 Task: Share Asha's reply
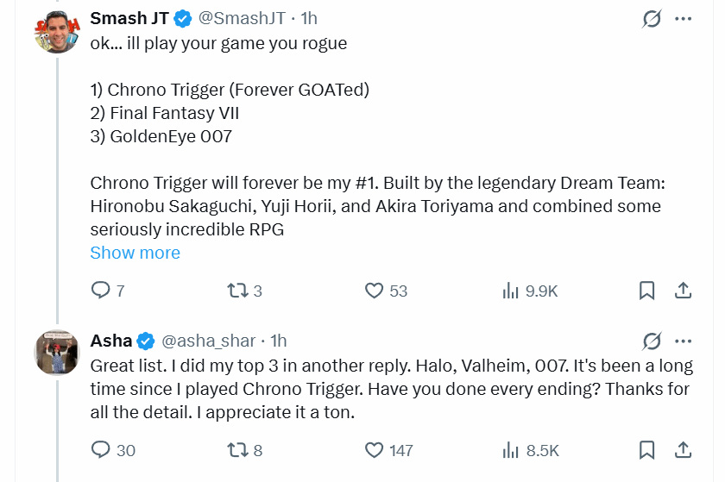[682, 449]
